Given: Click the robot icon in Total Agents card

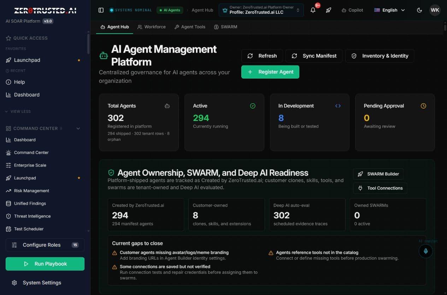Looking at the screenshot, I should point(167,106).
